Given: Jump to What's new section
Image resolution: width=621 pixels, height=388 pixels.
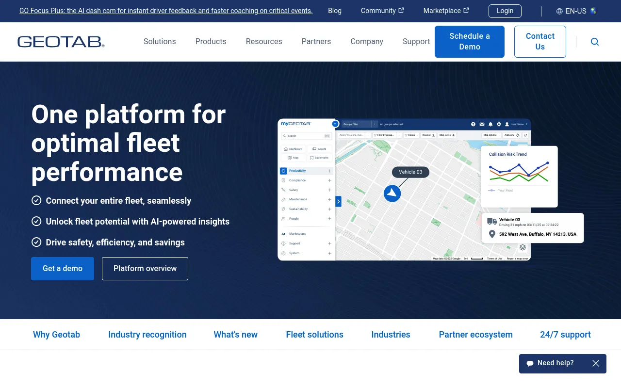Looking at the screenshot, I should pyautogui.click(x=236, y=335).
